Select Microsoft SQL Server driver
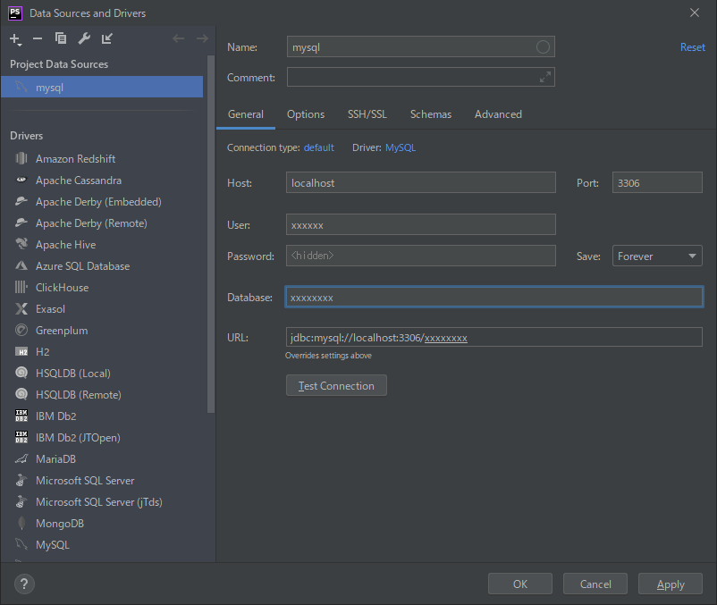Image resolution: width=717 pixels, height=605 pixels. (102, 481)
